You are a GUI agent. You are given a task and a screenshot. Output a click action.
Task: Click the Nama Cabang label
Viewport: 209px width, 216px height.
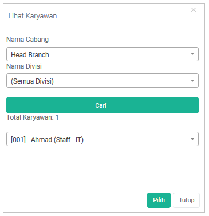tap(27, 40)
